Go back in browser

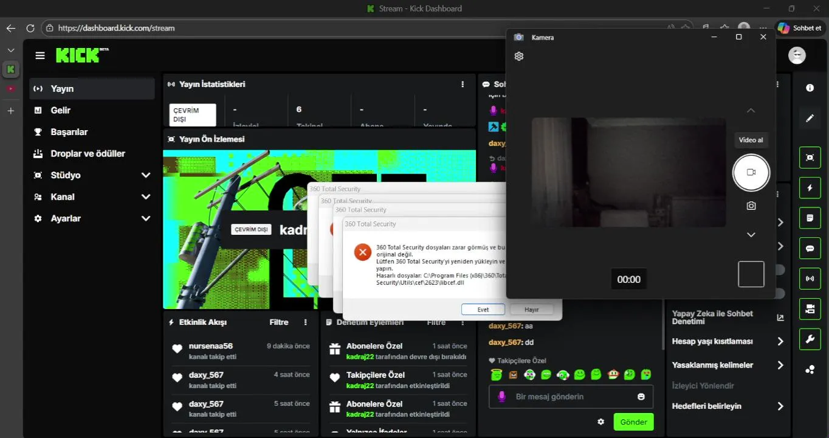tap(10, 28)
